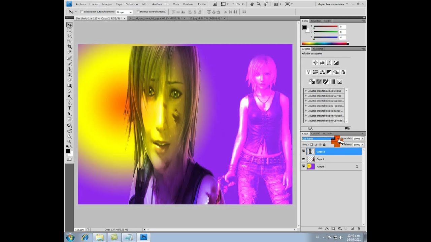Add an Exposure adjustment
The image size is (431, 242).
[336, 63]
